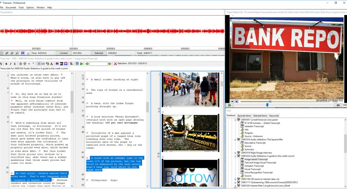Toggle the highlighted red time code button

39,64
